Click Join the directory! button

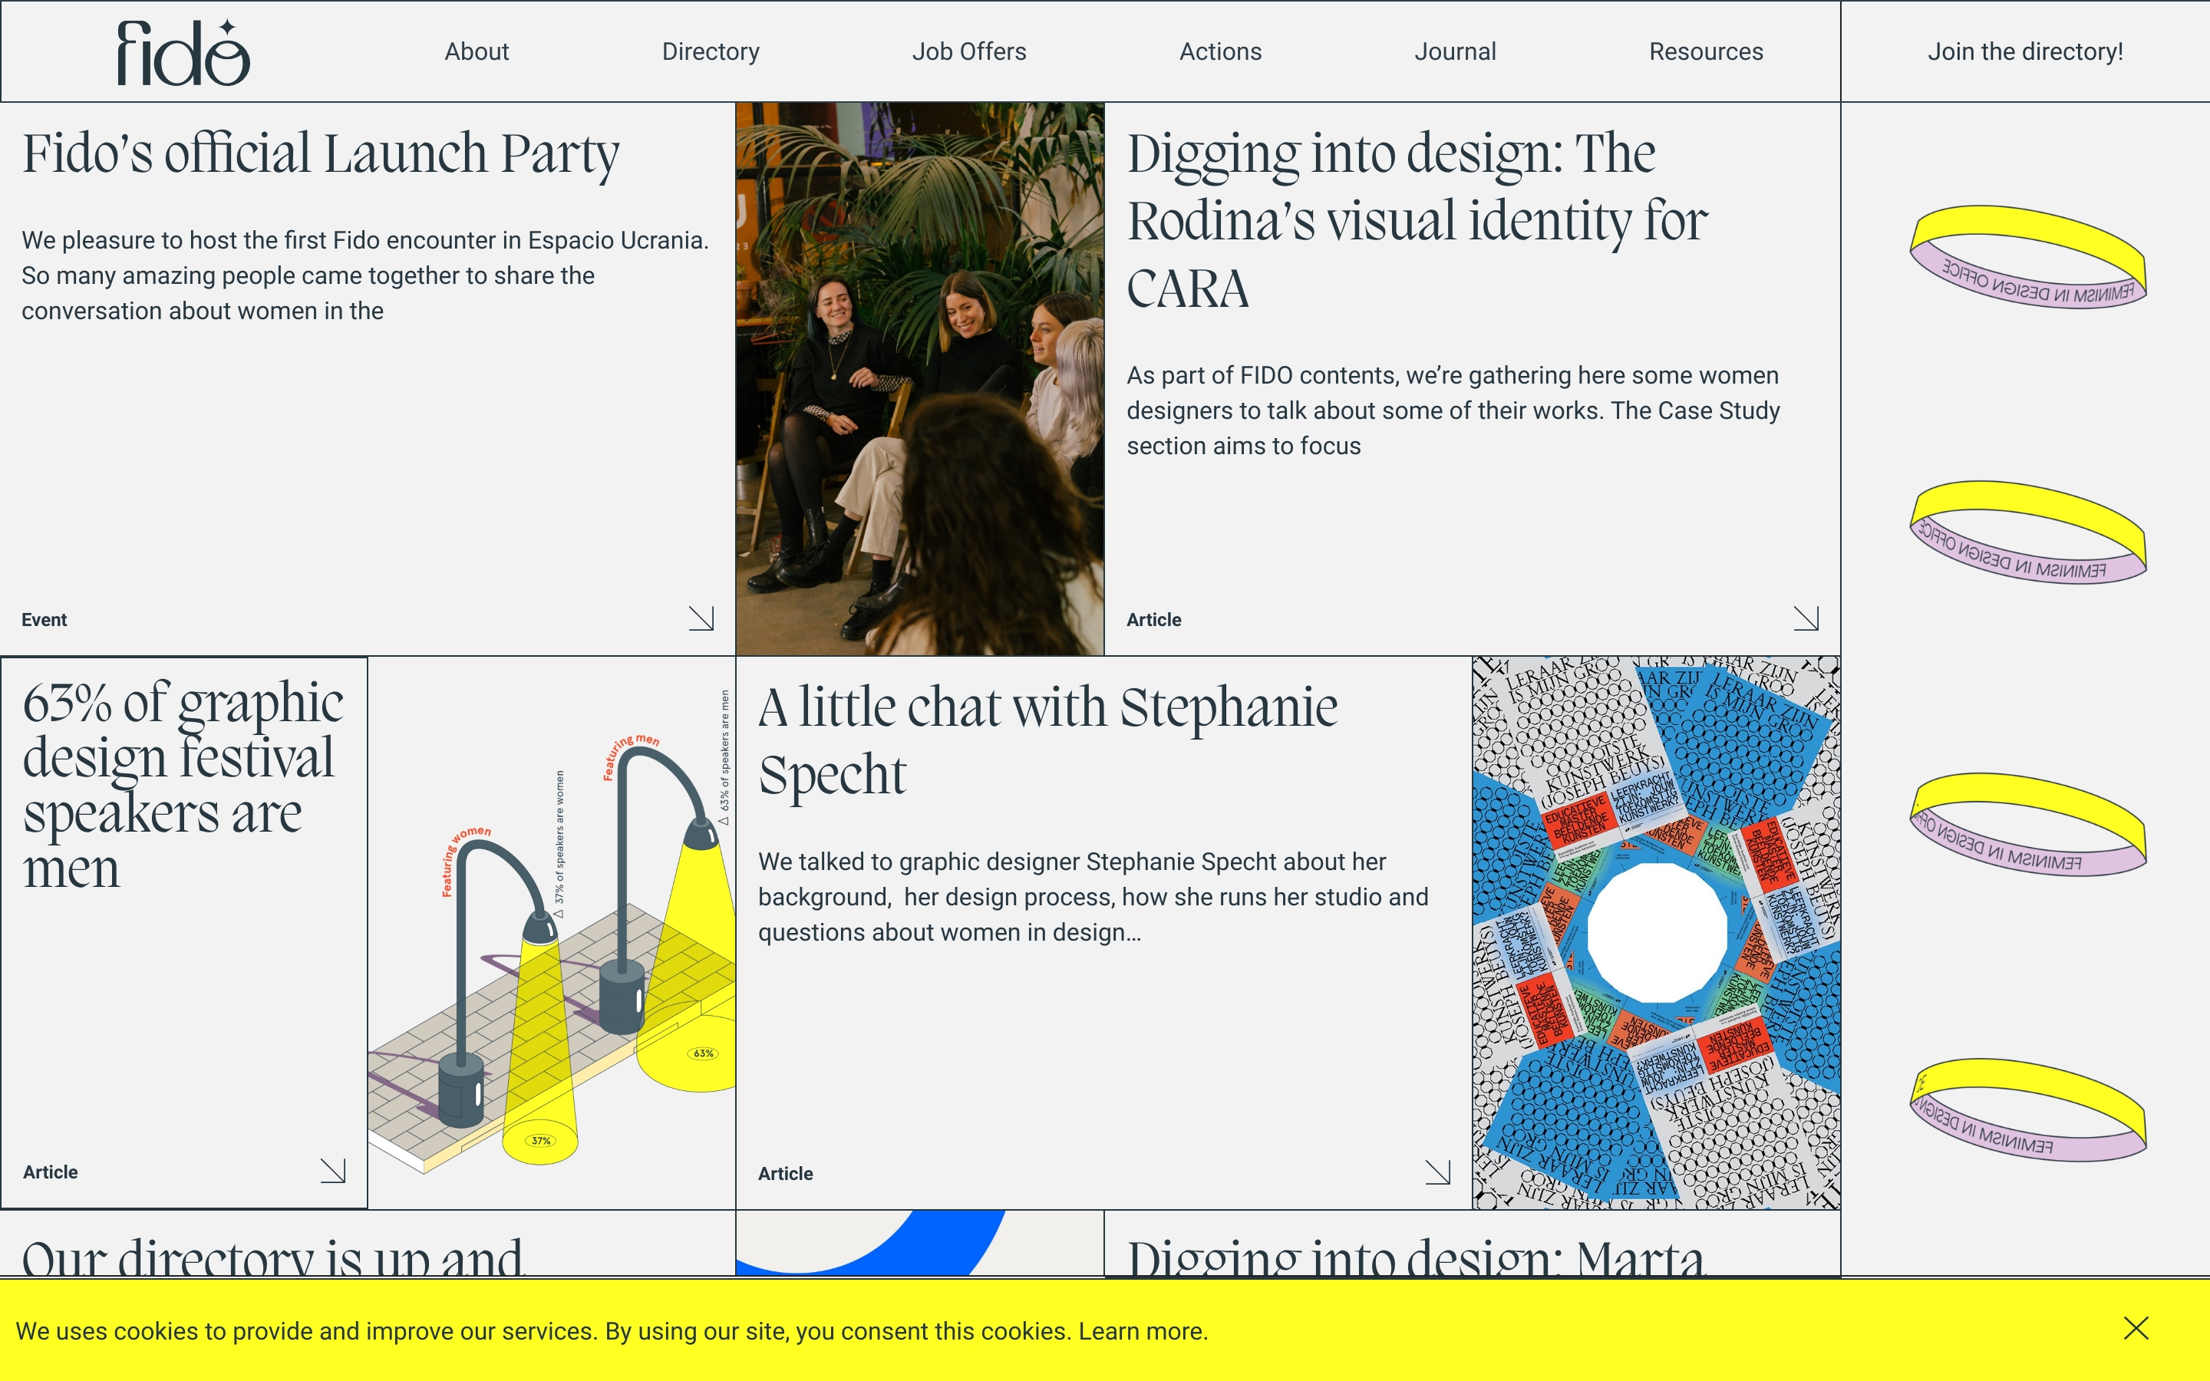[2024, 52]
